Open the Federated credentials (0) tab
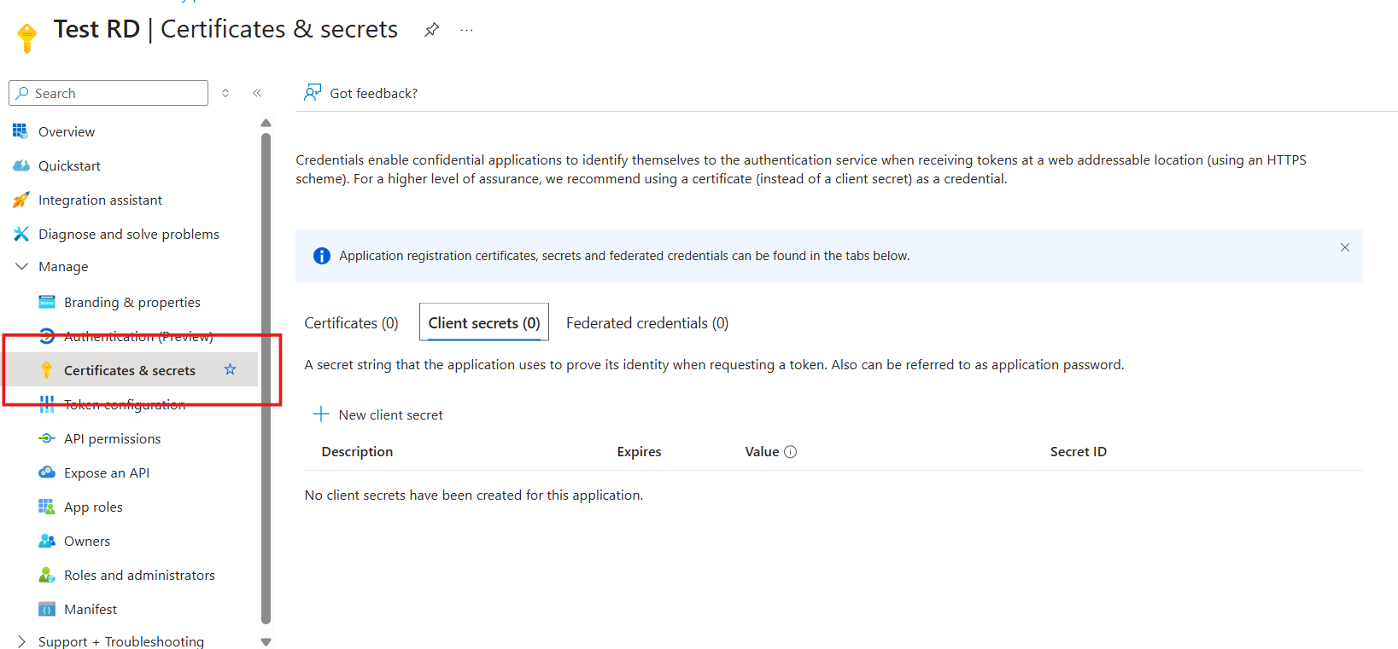This screenshot has height=649, width=1398. tap(646, 323)
